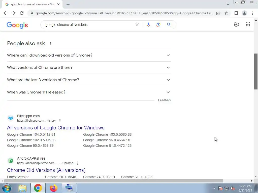
Task: Click the androidapksfree.com breadcrumb URL
Action: (45, 163)
